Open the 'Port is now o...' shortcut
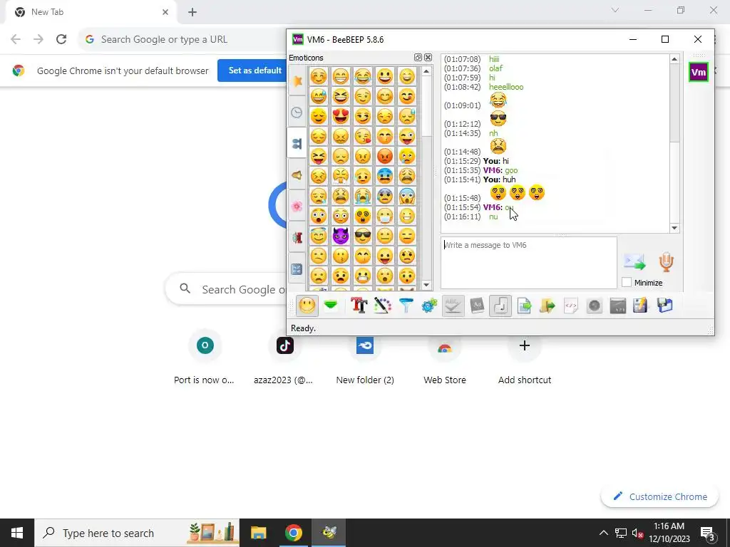730x547 pixels. [205, 358]
